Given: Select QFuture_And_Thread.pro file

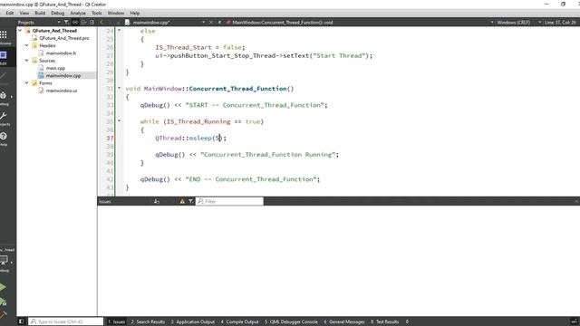Looking at the screenshot, I should pos(64,38).
